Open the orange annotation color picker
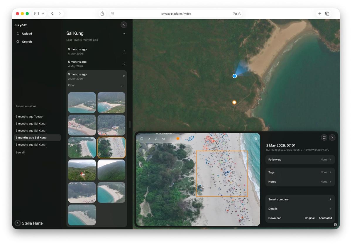Image resolution: width=352 pixels, height=245 pixels. [178, 139]
